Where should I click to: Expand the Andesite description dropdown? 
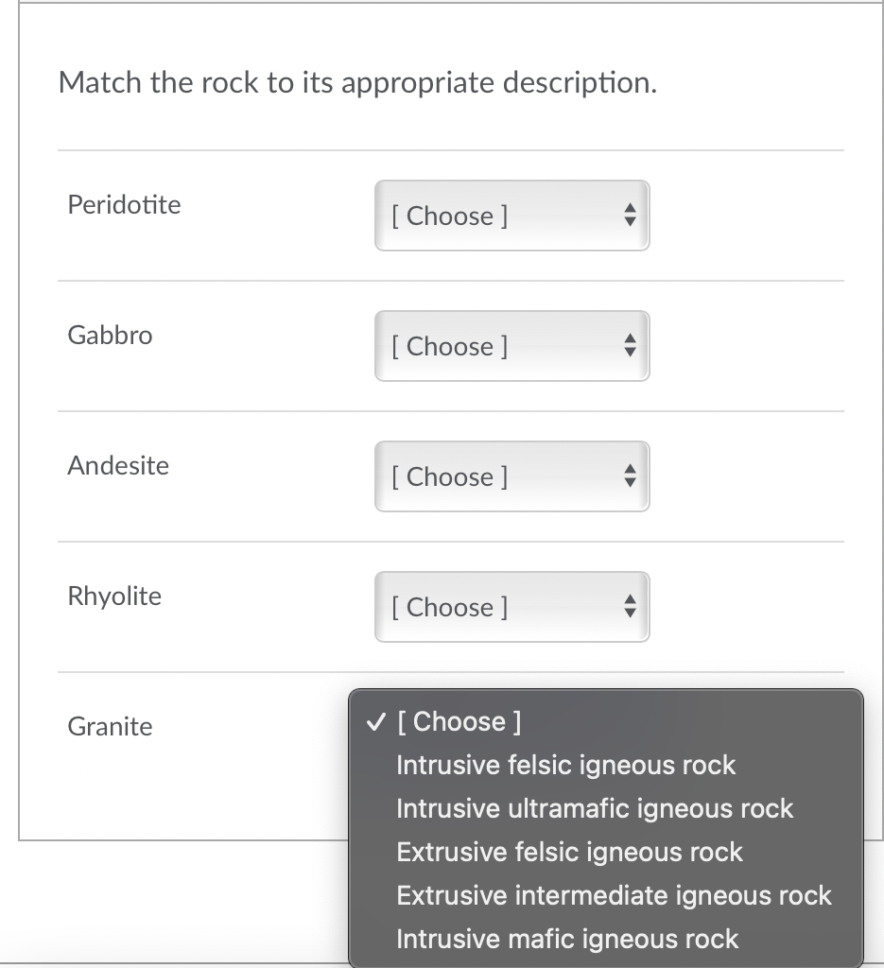click(511, 476)
